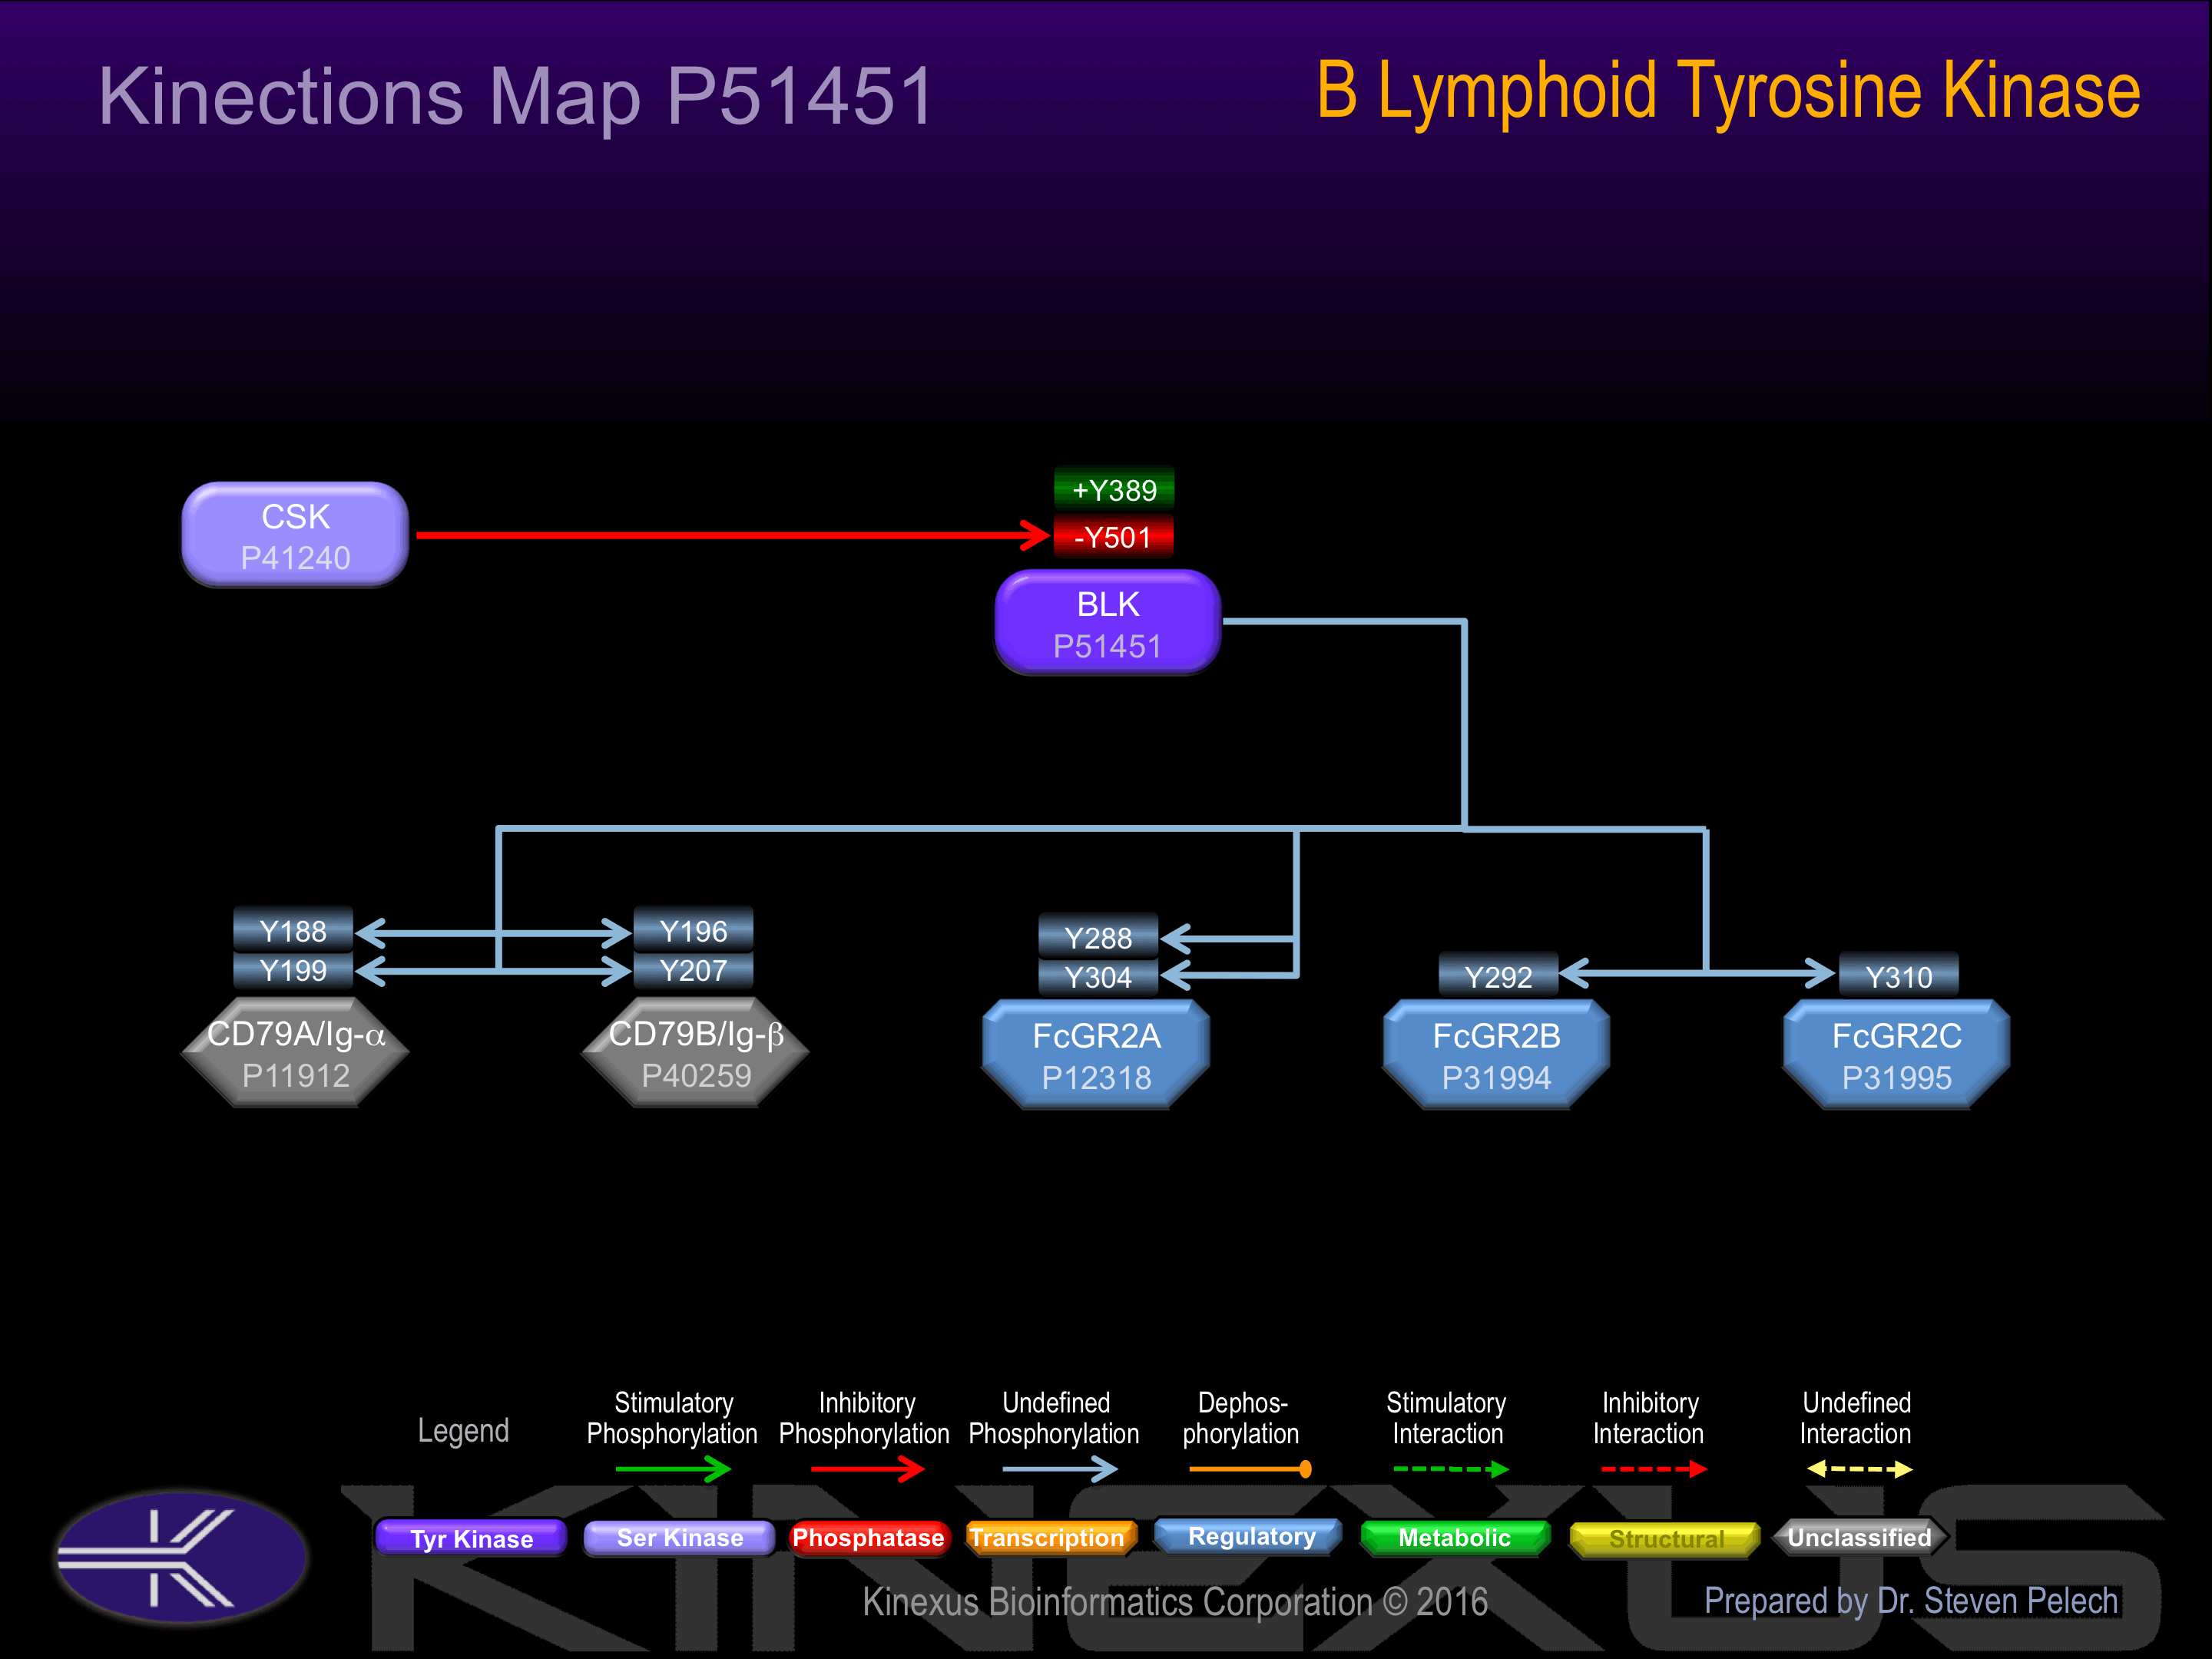Click the Dephos-phorylation legend label
2212x1659 pixels.
click(x=1241, y=1418)
